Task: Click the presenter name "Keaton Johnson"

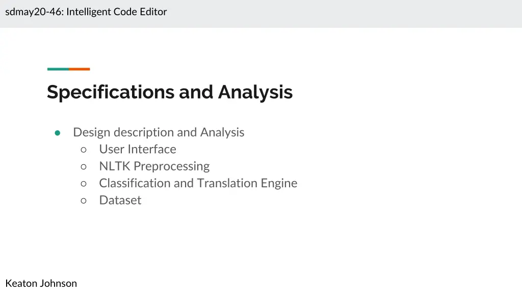Action: tap(41, 283)
